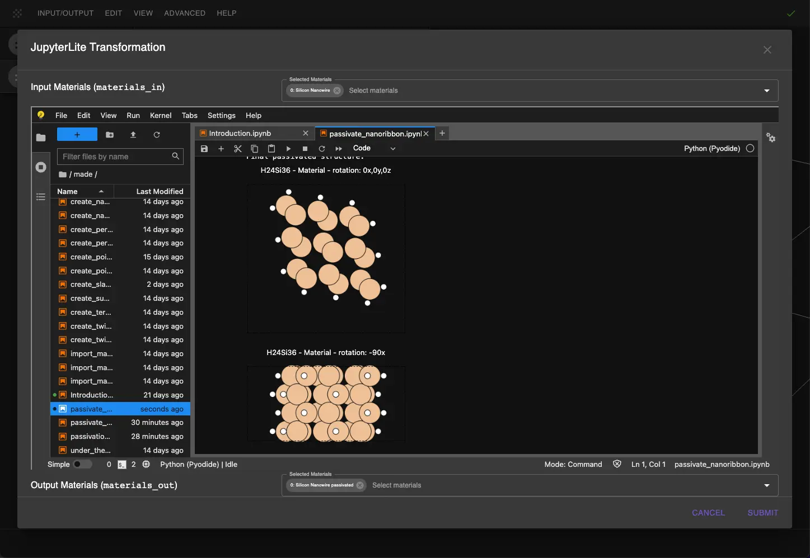Run the selected cell

click(288, 149)
